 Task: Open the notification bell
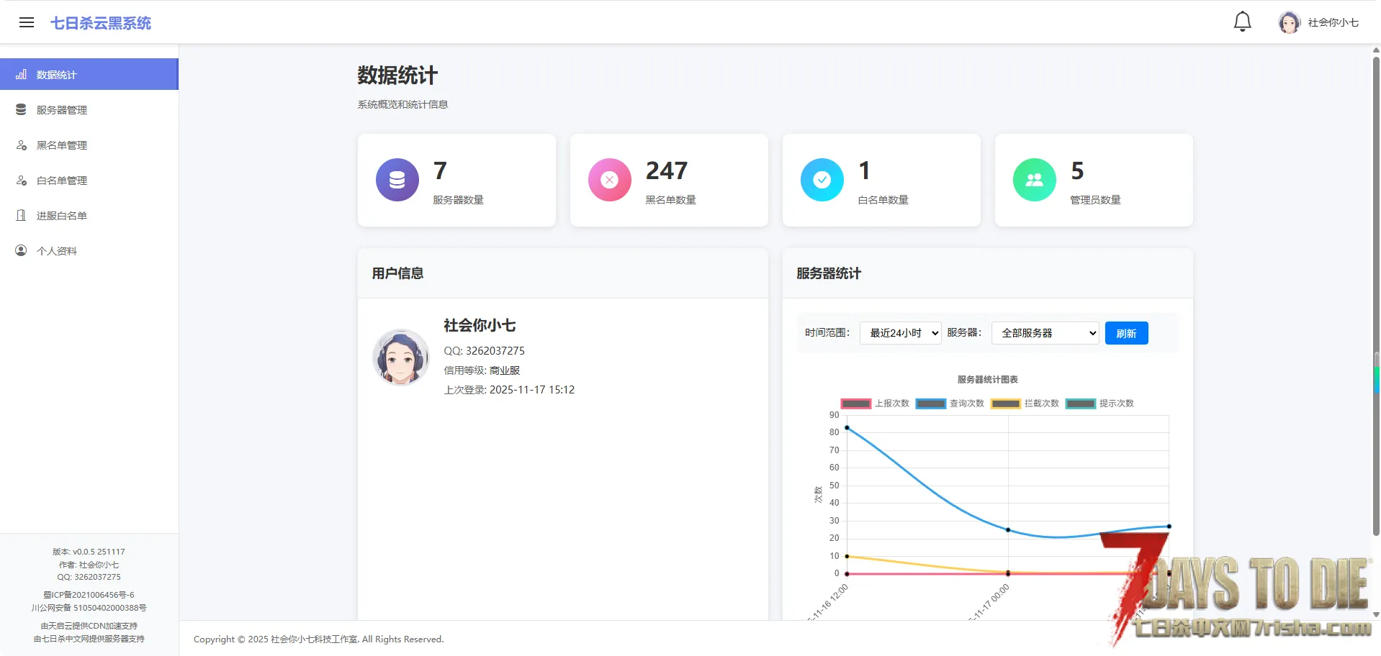tap(1242, 22)
